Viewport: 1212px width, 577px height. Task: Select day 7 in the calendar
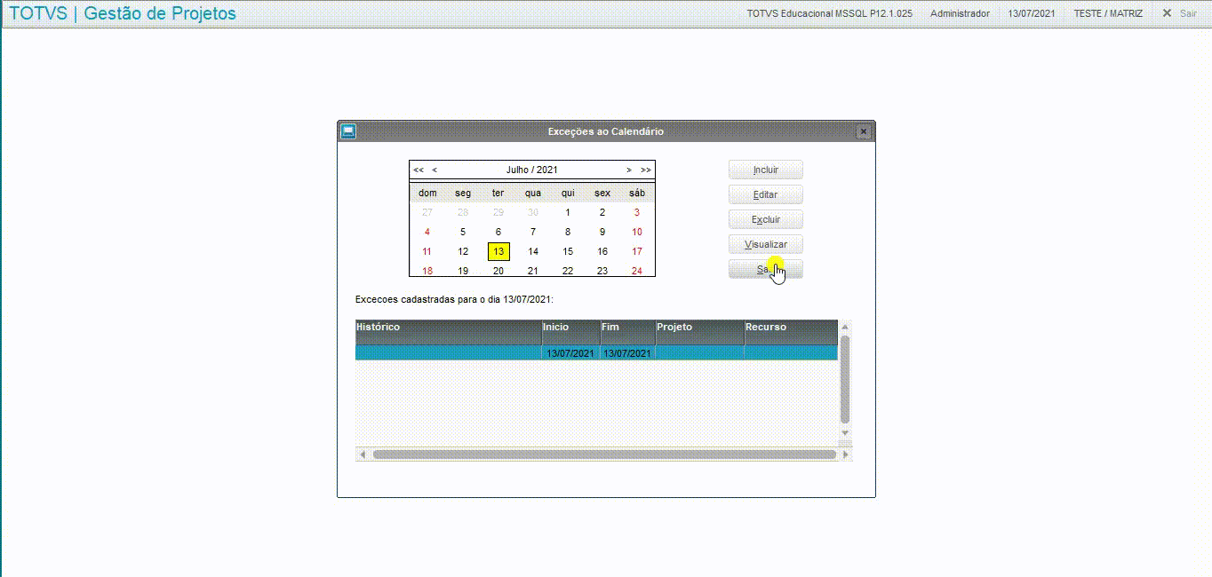(x=533, y=232)
